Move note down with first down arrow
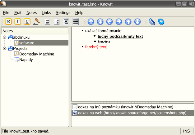Image resolution: width=195 pixels, height=135 pixels. (x=100, y=22)
